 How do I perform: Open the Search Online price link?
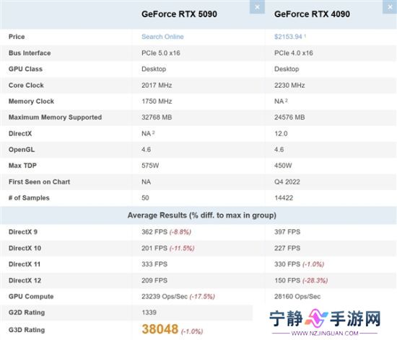162,37
